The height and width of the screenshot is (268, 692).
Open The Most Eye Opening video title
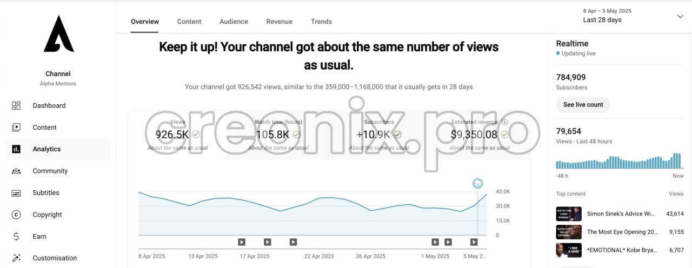622,232
